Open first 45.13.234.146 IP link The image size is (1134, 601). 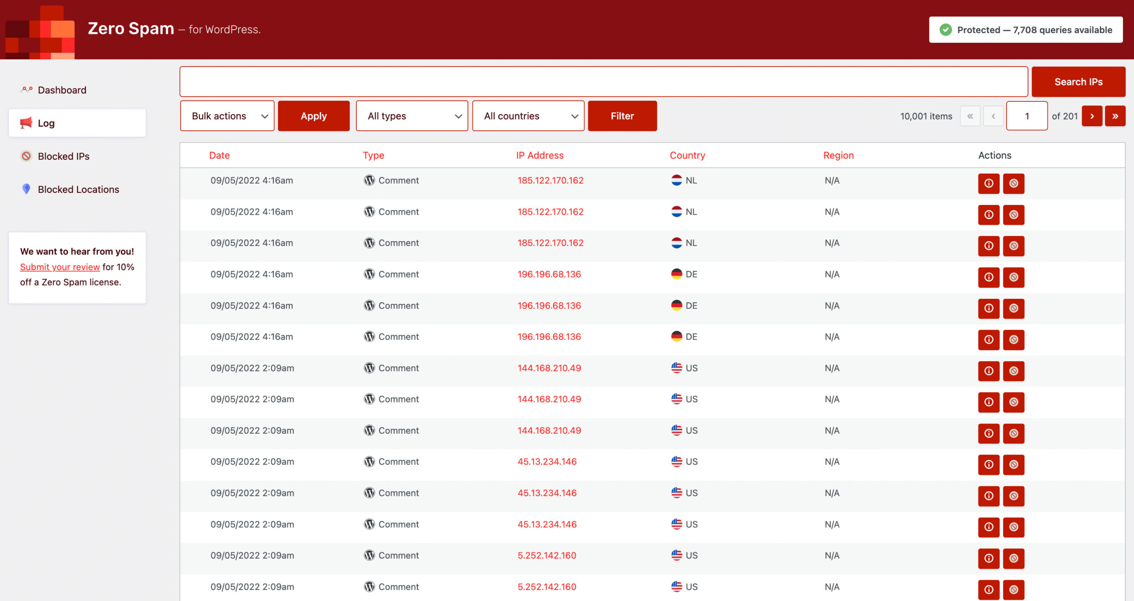click(547, 462)
